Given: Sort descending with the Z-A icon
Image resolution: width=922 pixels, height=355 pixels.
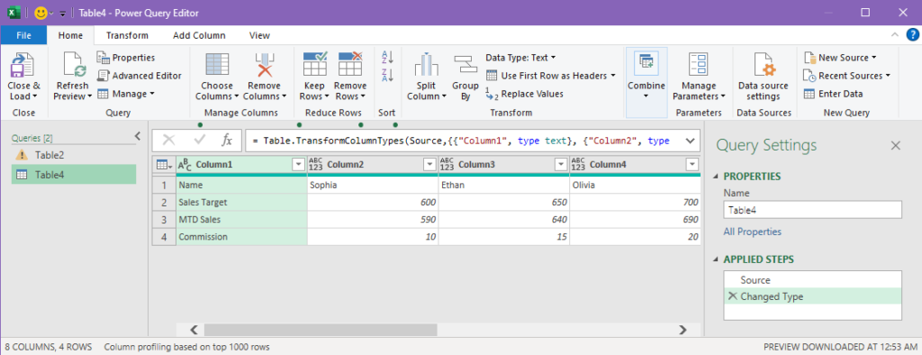Looking at the screenshot, I should (x=387, y=76).
